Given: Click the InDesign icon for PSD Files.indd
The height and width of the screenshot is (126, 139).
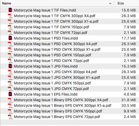Looking at the screenshot, I should [10, 38].
